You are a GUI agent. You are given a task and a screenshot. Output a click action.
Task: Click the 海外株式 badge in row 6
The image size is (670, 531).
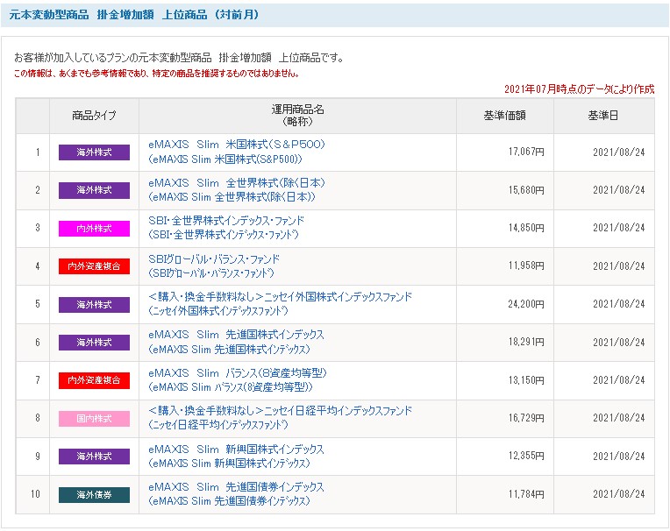pyautogui.click(x=94, y=343)
